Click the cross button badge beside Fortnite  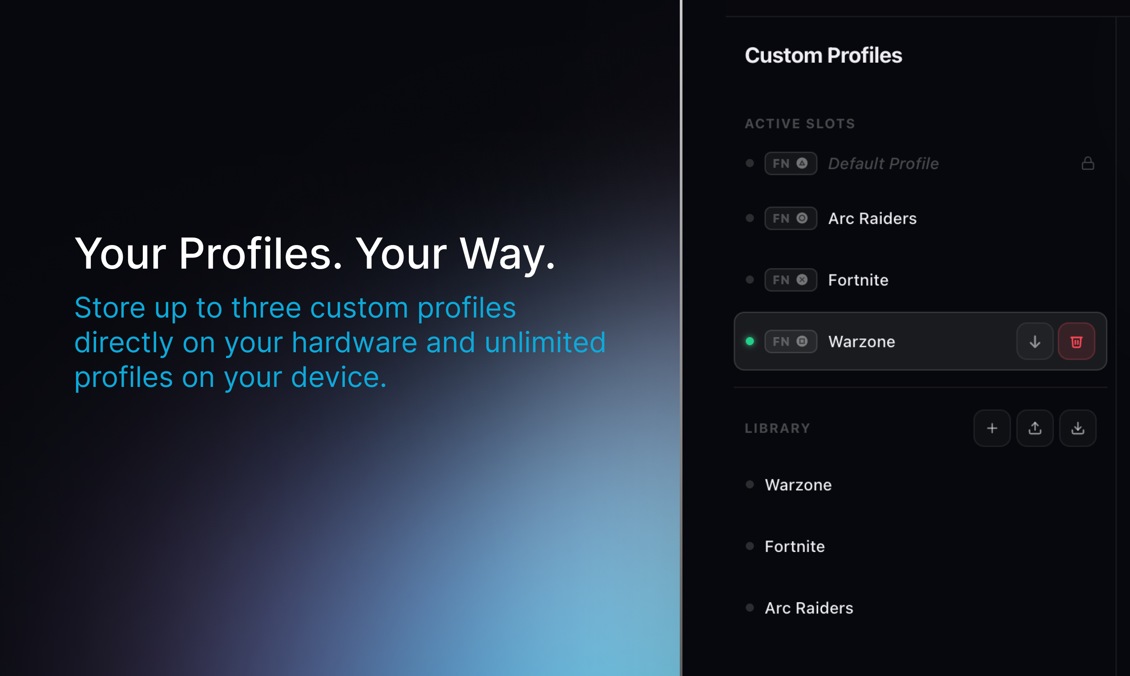803,280
